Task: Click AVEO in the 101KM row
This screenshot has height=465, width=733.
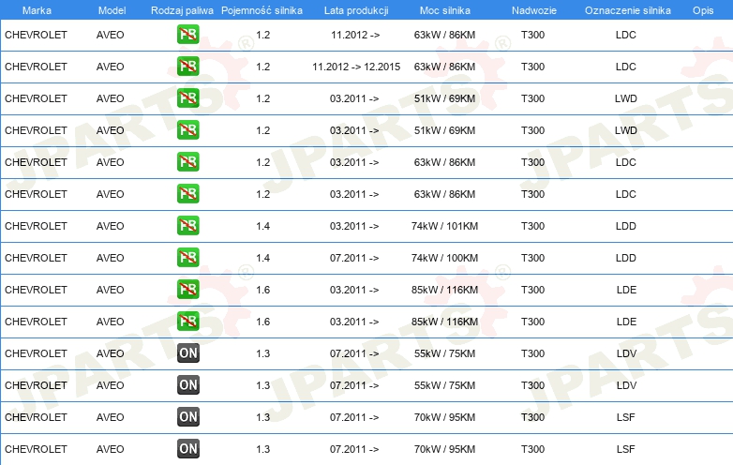Action: (111, 226)
